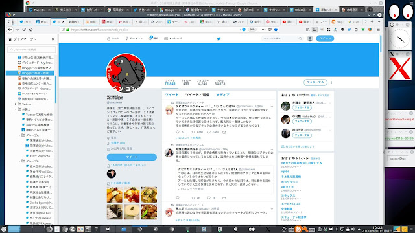The height and width of the screenshot is (233, 415).
Task: Open the すべて見る link in おすすめユーザー
Action: (x=323, y=96)
